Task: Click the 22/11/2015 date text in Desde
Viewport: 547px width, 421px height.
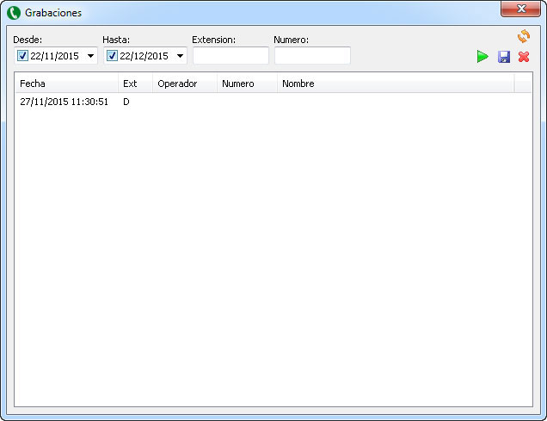Action: (x=54, y=56)
